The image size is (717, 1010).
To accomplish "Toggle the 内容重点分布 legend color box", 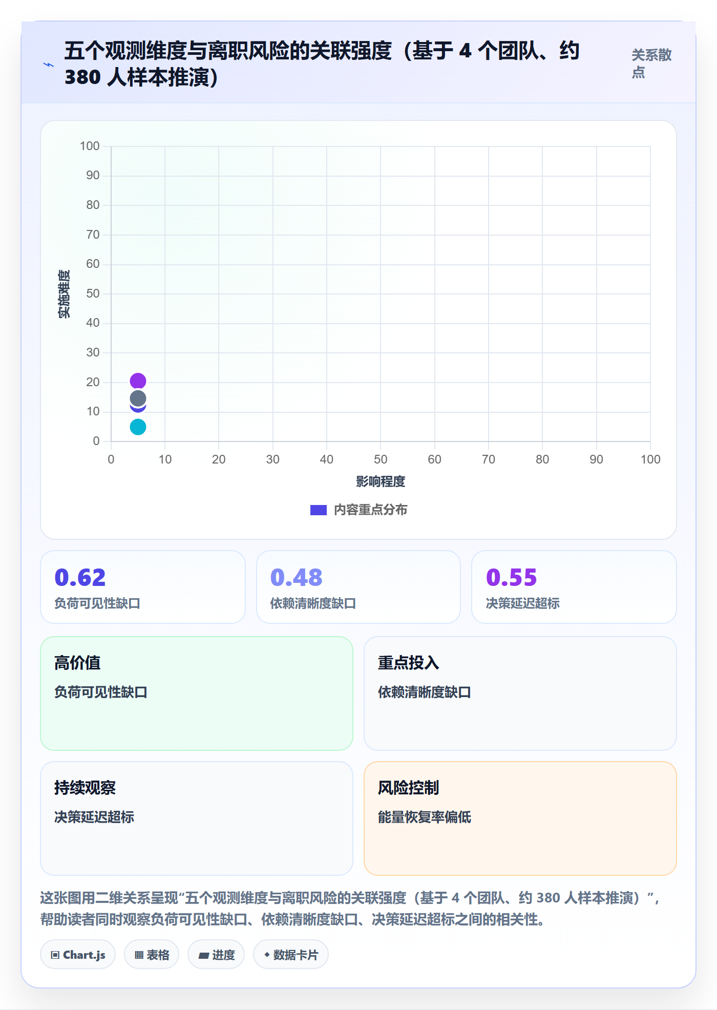I will click(319, 510).
